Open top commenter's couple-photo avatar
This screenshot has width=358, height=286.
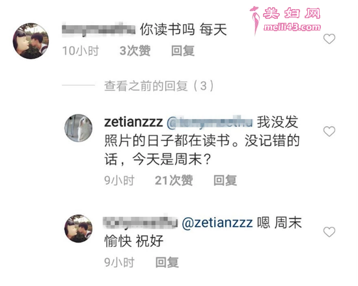click(x=31, y=41)
